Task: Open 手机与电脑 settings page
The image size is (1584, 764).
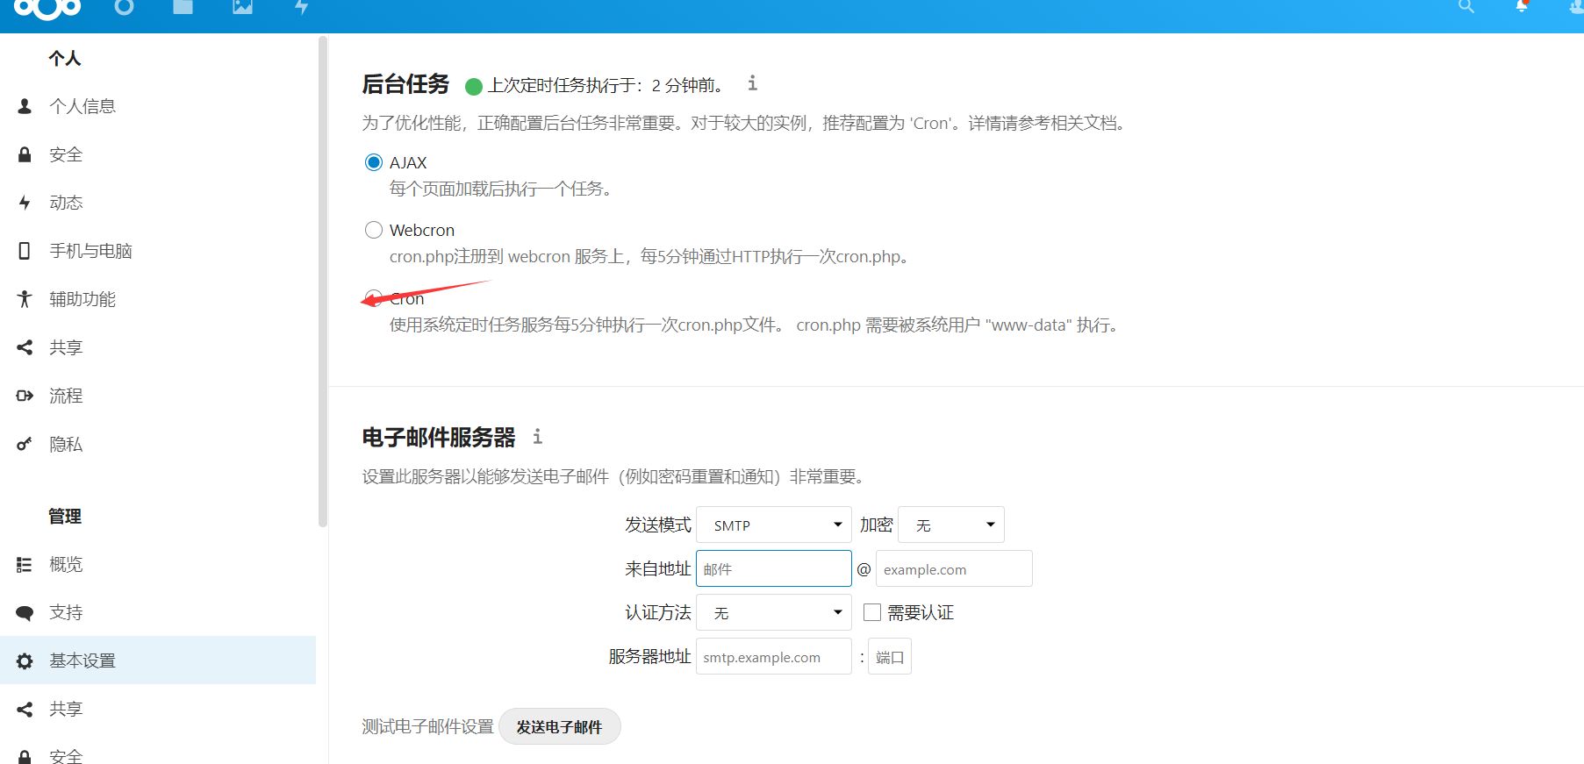Action: click(90, 251)
